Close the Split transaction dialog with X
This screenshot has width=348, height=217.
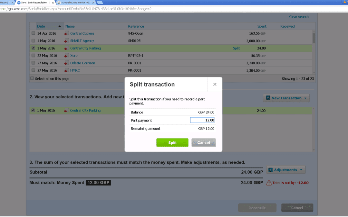pos(215,84)
